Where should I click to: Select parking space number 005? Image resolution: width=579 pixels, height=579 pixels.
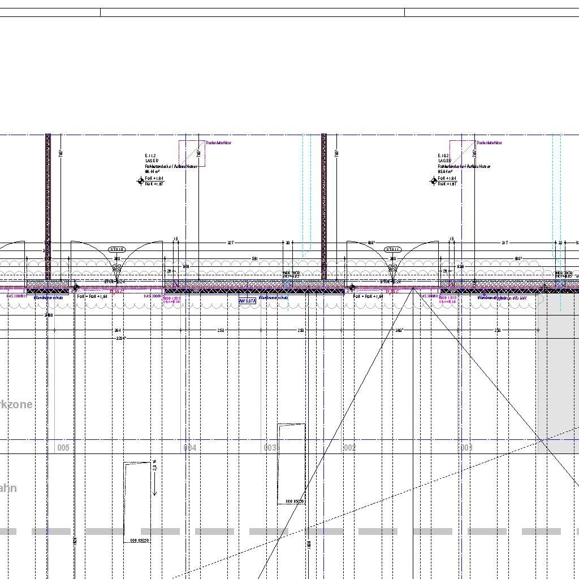click(x=63, y=448)
